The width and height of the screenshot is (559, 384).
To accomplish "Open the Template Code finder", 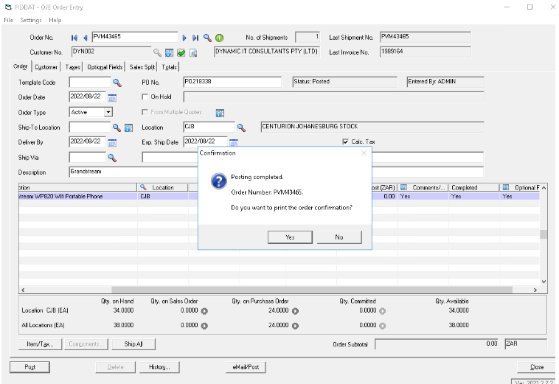I will pos(117,82).
